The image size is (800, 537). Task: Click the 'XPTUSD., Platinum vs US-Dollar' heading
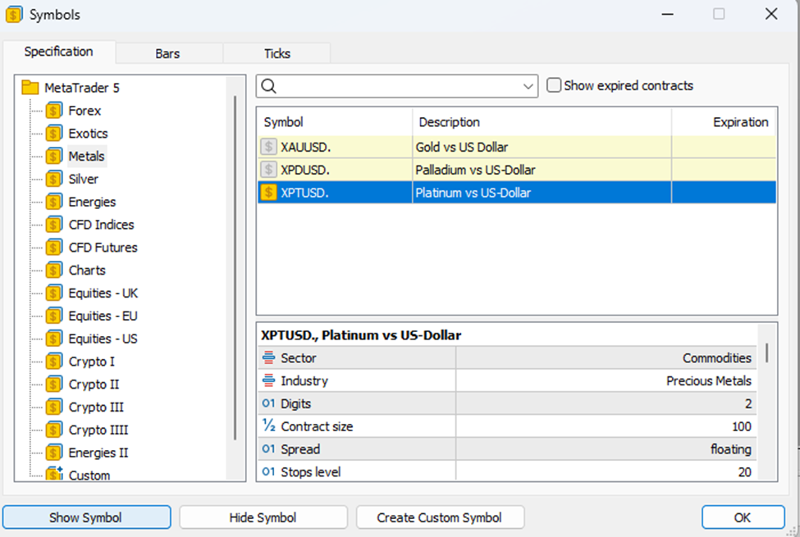[361, 335]
